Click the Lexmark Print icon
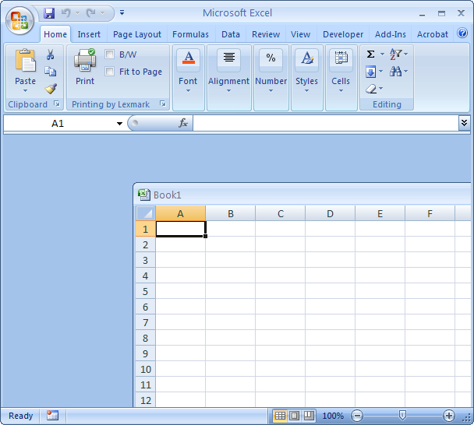 (x=85, y=65)
